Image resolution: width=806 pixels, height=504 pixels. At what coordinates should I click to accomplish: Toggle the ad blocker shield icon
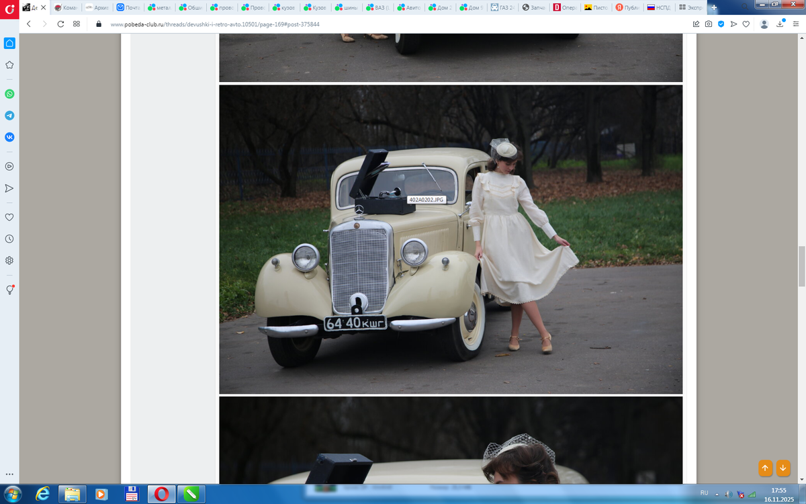tap(721, 24)
